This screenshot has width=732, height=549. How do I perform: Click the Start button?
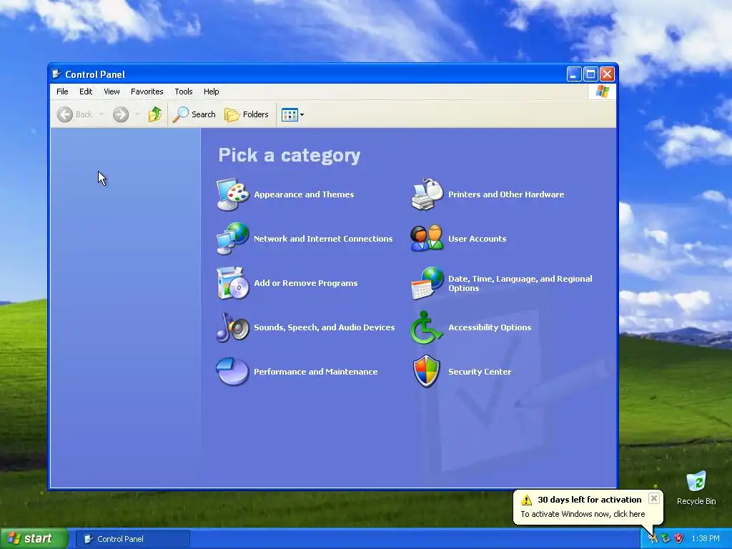[x=34, y=539]
